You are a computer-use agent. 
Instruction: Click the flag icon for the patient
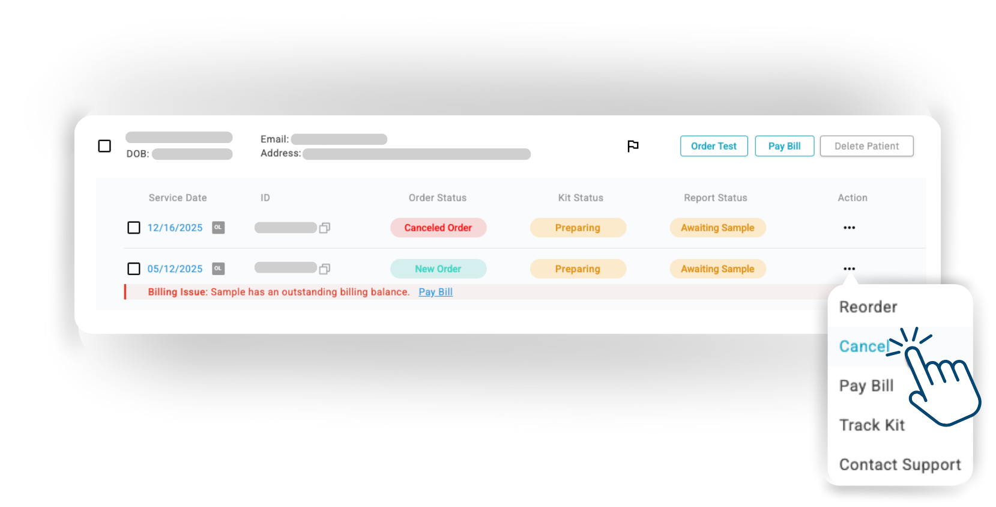(633, 146)
